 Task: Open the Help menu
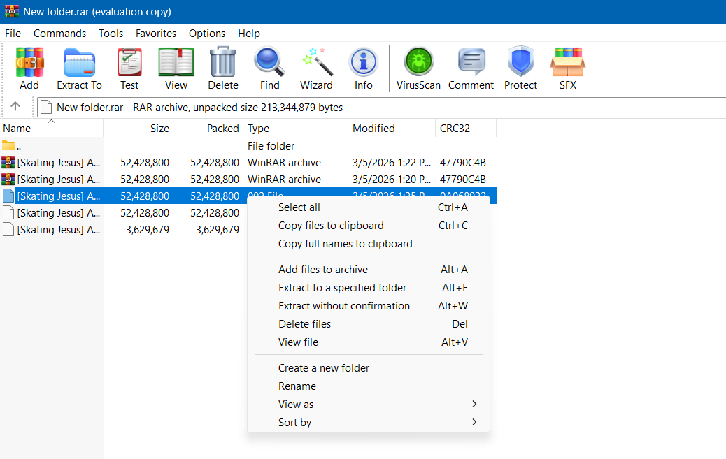coord(248,34)
